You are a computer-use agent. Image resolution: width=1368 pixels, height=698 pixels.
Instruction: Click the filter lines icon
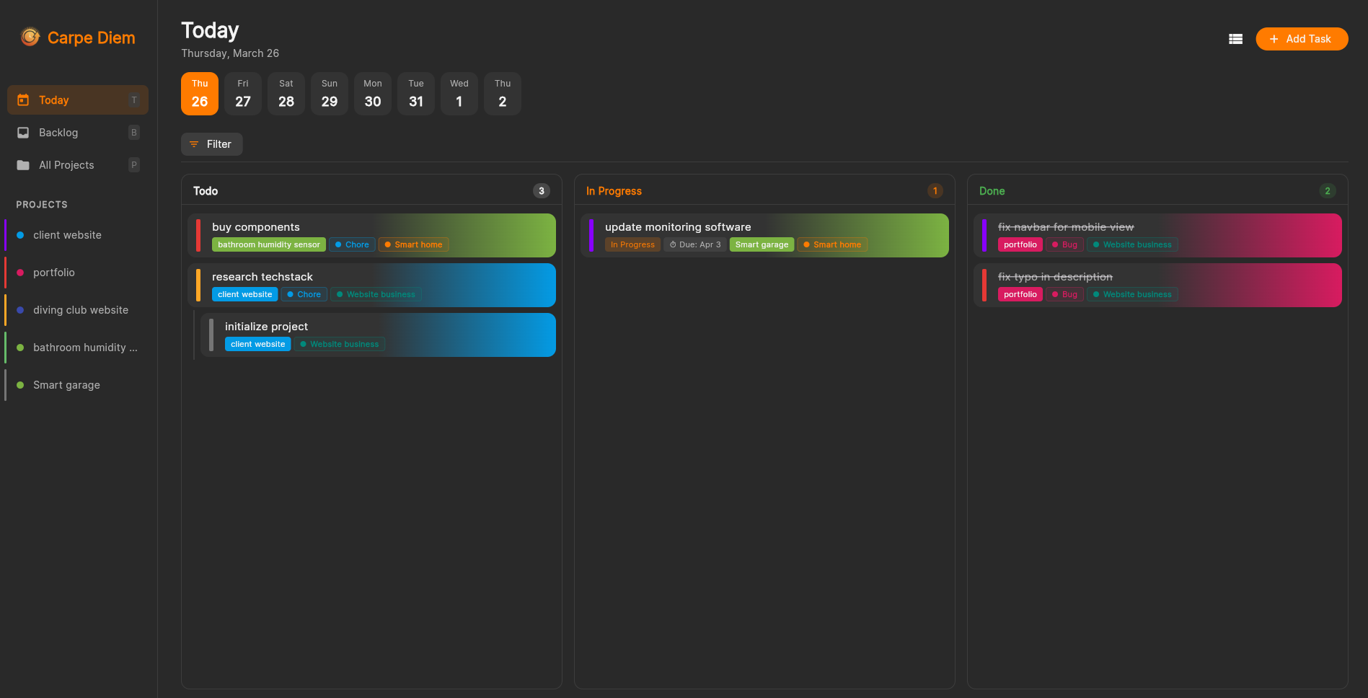click(x=194, y=144)
